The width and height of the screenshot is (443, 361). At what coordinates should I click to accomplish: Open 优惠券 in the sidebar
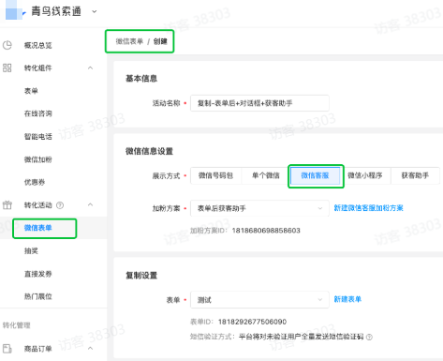coord(35,182)
